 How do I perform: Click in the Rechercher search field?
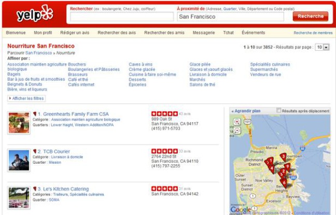(122, 17)
